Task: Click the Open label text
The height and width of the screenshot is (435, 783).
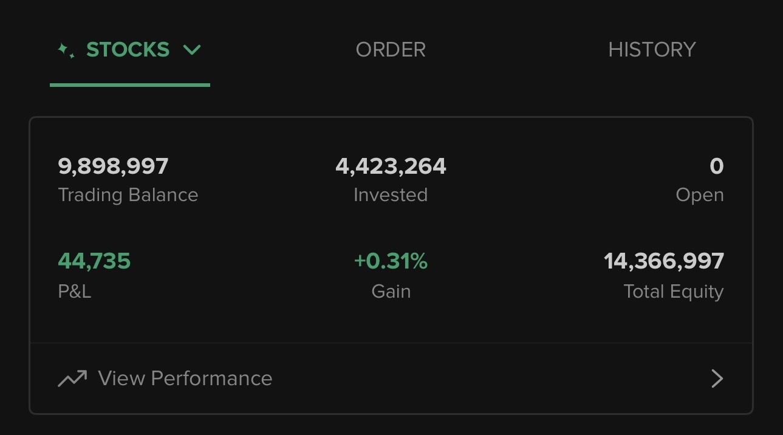Action: (700, 196)
